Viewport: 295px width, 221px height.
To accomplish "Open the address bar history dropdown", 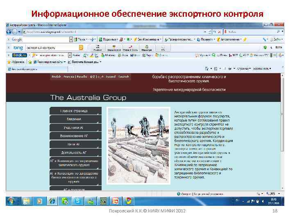I will [205, 32].
